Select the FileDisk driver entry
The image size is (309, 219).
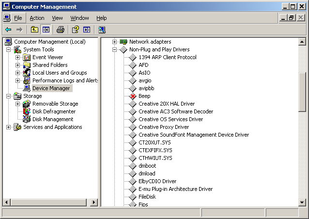(x=147, y=197)
